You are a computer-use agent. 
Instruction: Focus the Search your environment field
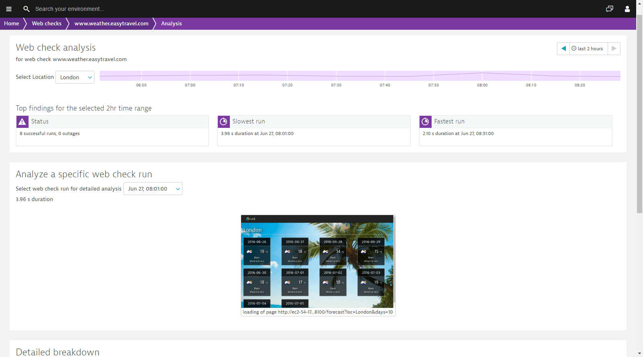pyautogui.click(x=70, y=9)
